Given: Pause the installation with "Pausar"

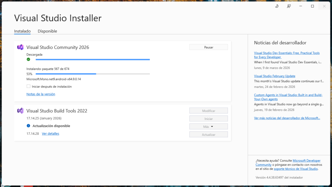Looking at the screenshot, I should tap(208, 47).
